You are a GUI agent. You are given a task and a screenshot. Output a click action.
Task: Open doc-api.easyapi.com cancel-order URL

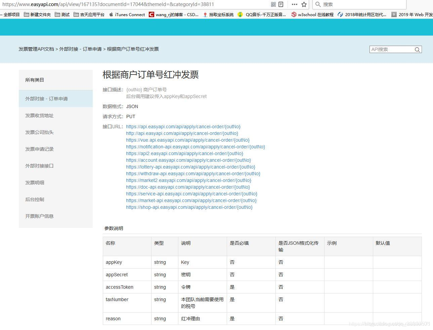pos(188,187)
